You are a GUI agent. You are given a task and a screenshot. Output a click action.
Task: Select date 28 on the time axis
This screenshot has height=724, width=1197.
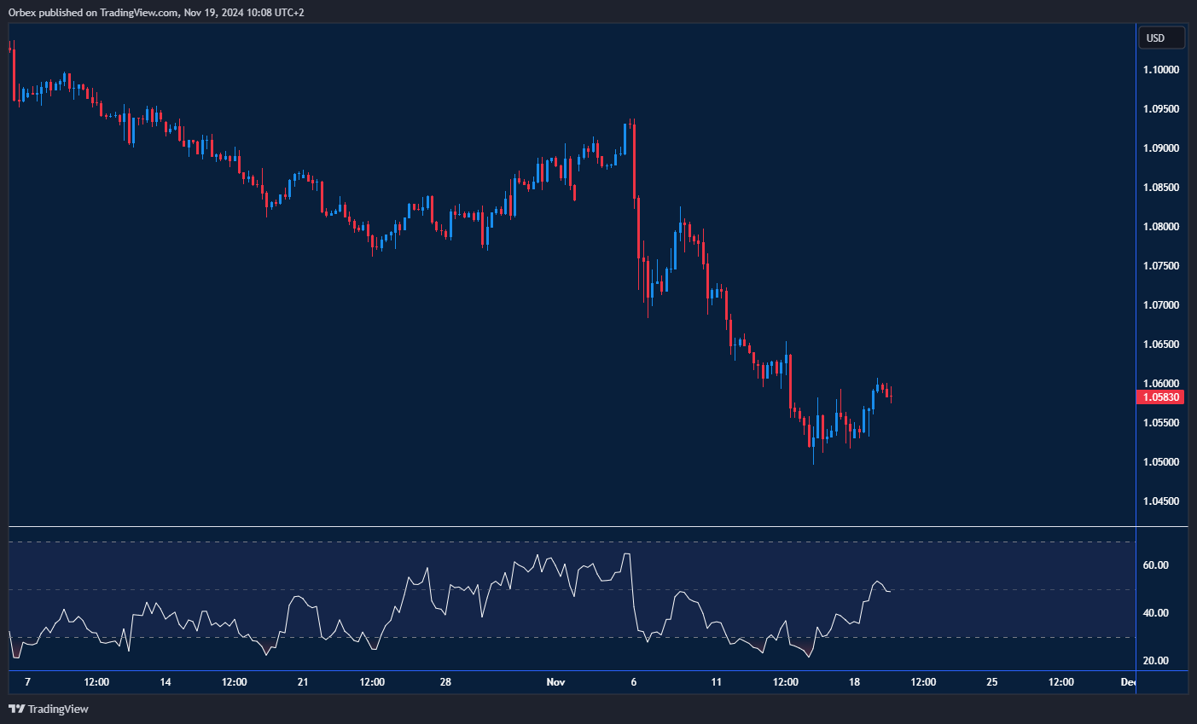(x=445, y=682)
